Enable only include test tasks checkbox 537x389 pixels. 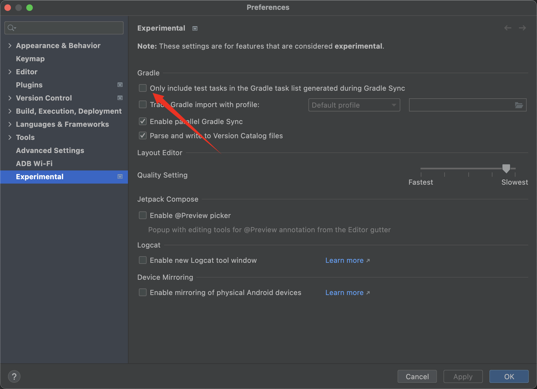[143, 88]
